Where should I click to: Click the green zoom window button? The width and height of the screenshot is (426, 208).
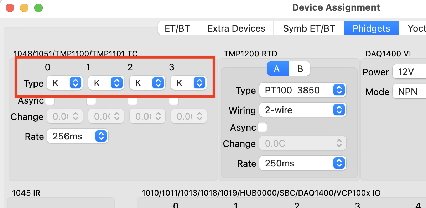click(38, 7)
